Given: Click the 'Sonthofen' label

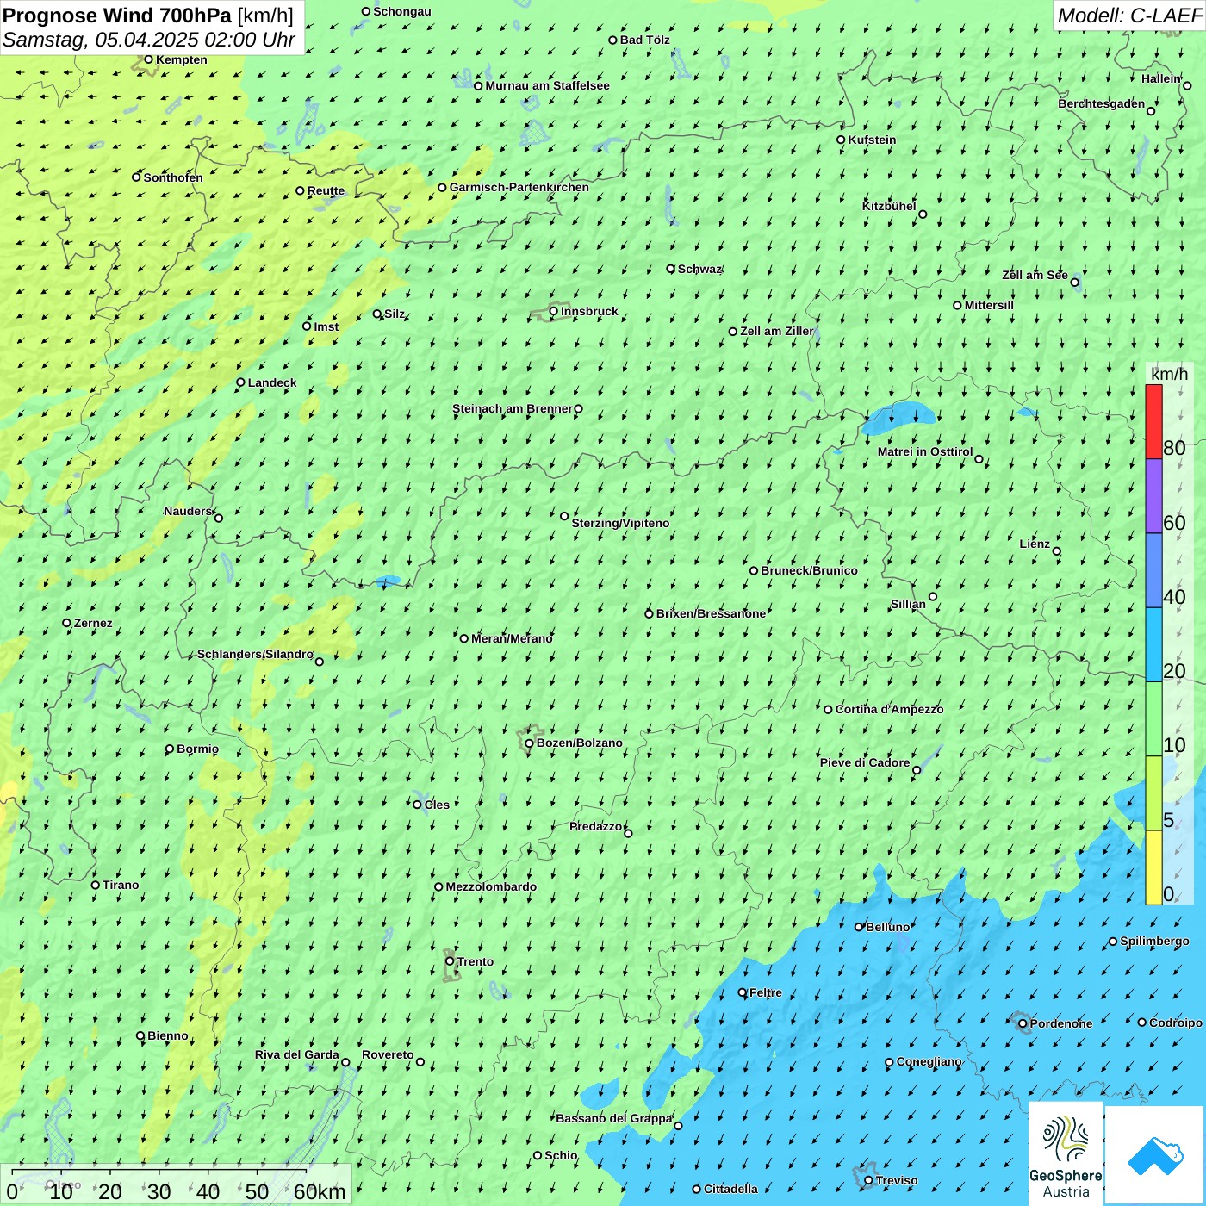Looking at the screenshot, I should click(173, 177).
